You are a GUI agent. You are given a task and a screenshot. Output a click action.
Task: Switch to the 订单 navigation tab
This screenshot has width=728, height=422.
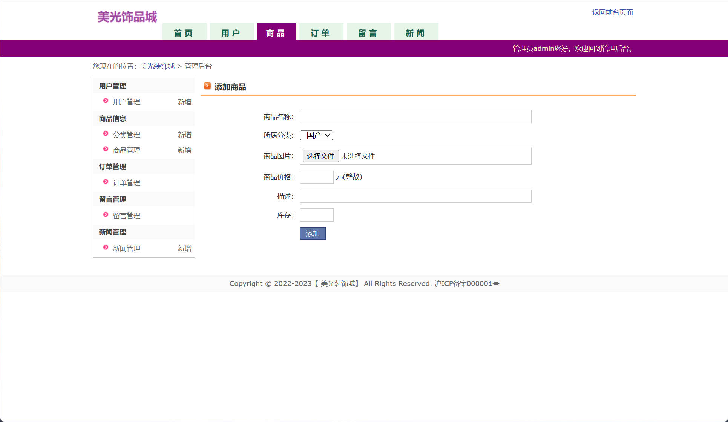[x=321, y=33]
